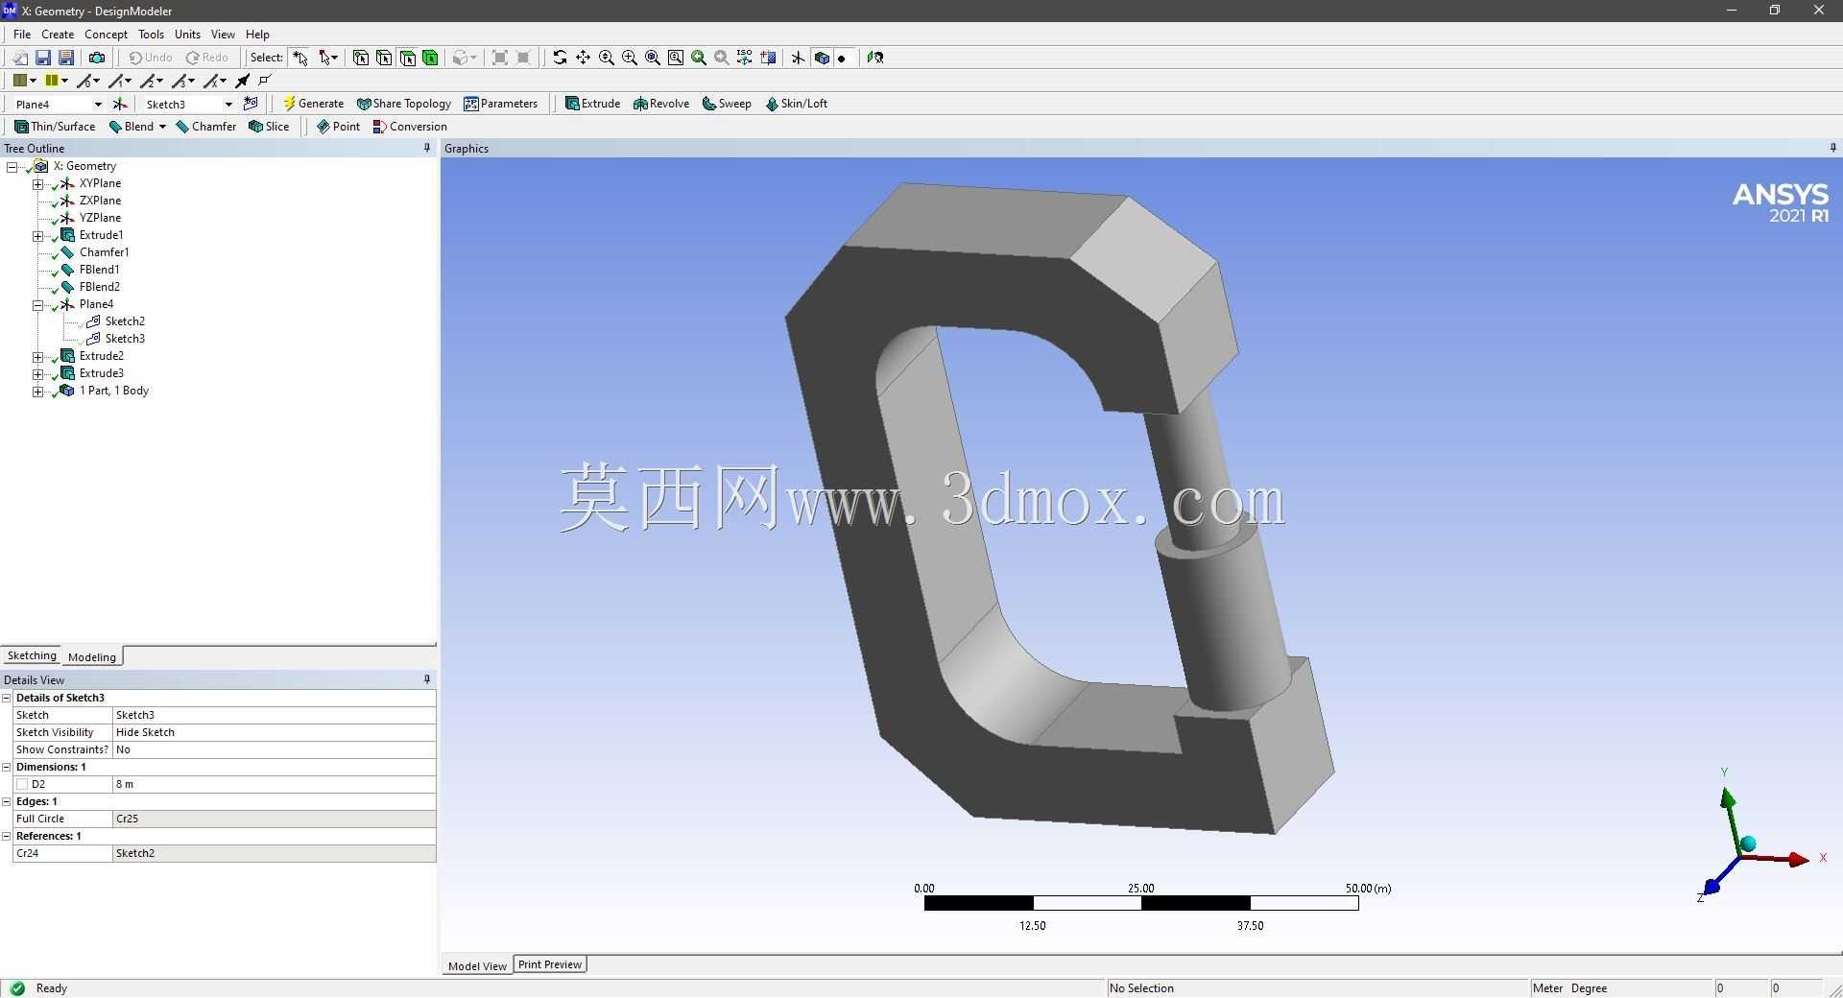Open the Concept menu
This screenshot has width=1843, height=998.
106,34
